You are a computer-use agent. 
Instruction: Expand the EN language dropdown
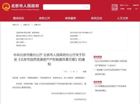(x=137, y=9)
